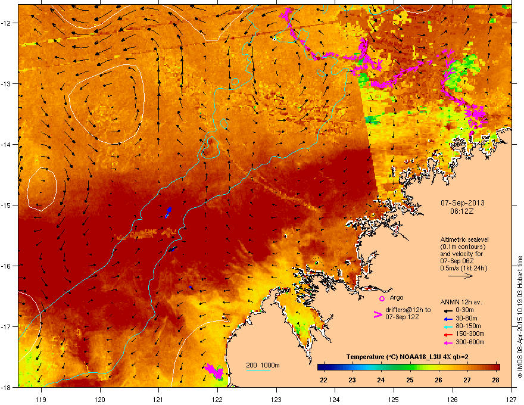Viewport: 524px width, 405px height.
Task: Click the latitude axis label -12
Action: [x=7, y=23]
